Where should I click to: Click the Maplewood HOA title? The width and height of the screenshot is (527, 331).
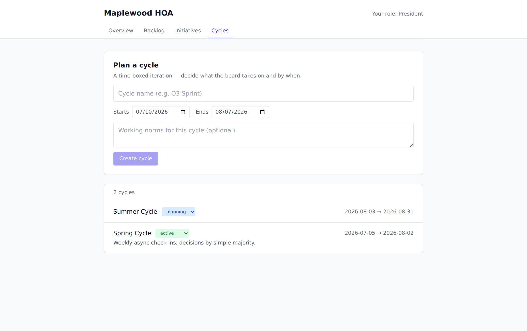pos(139,13)
